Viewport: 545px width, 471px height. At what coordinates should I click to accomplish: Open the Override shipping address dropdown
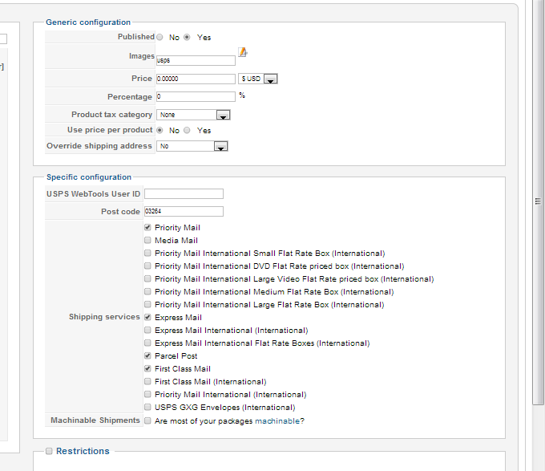(220, 147)
